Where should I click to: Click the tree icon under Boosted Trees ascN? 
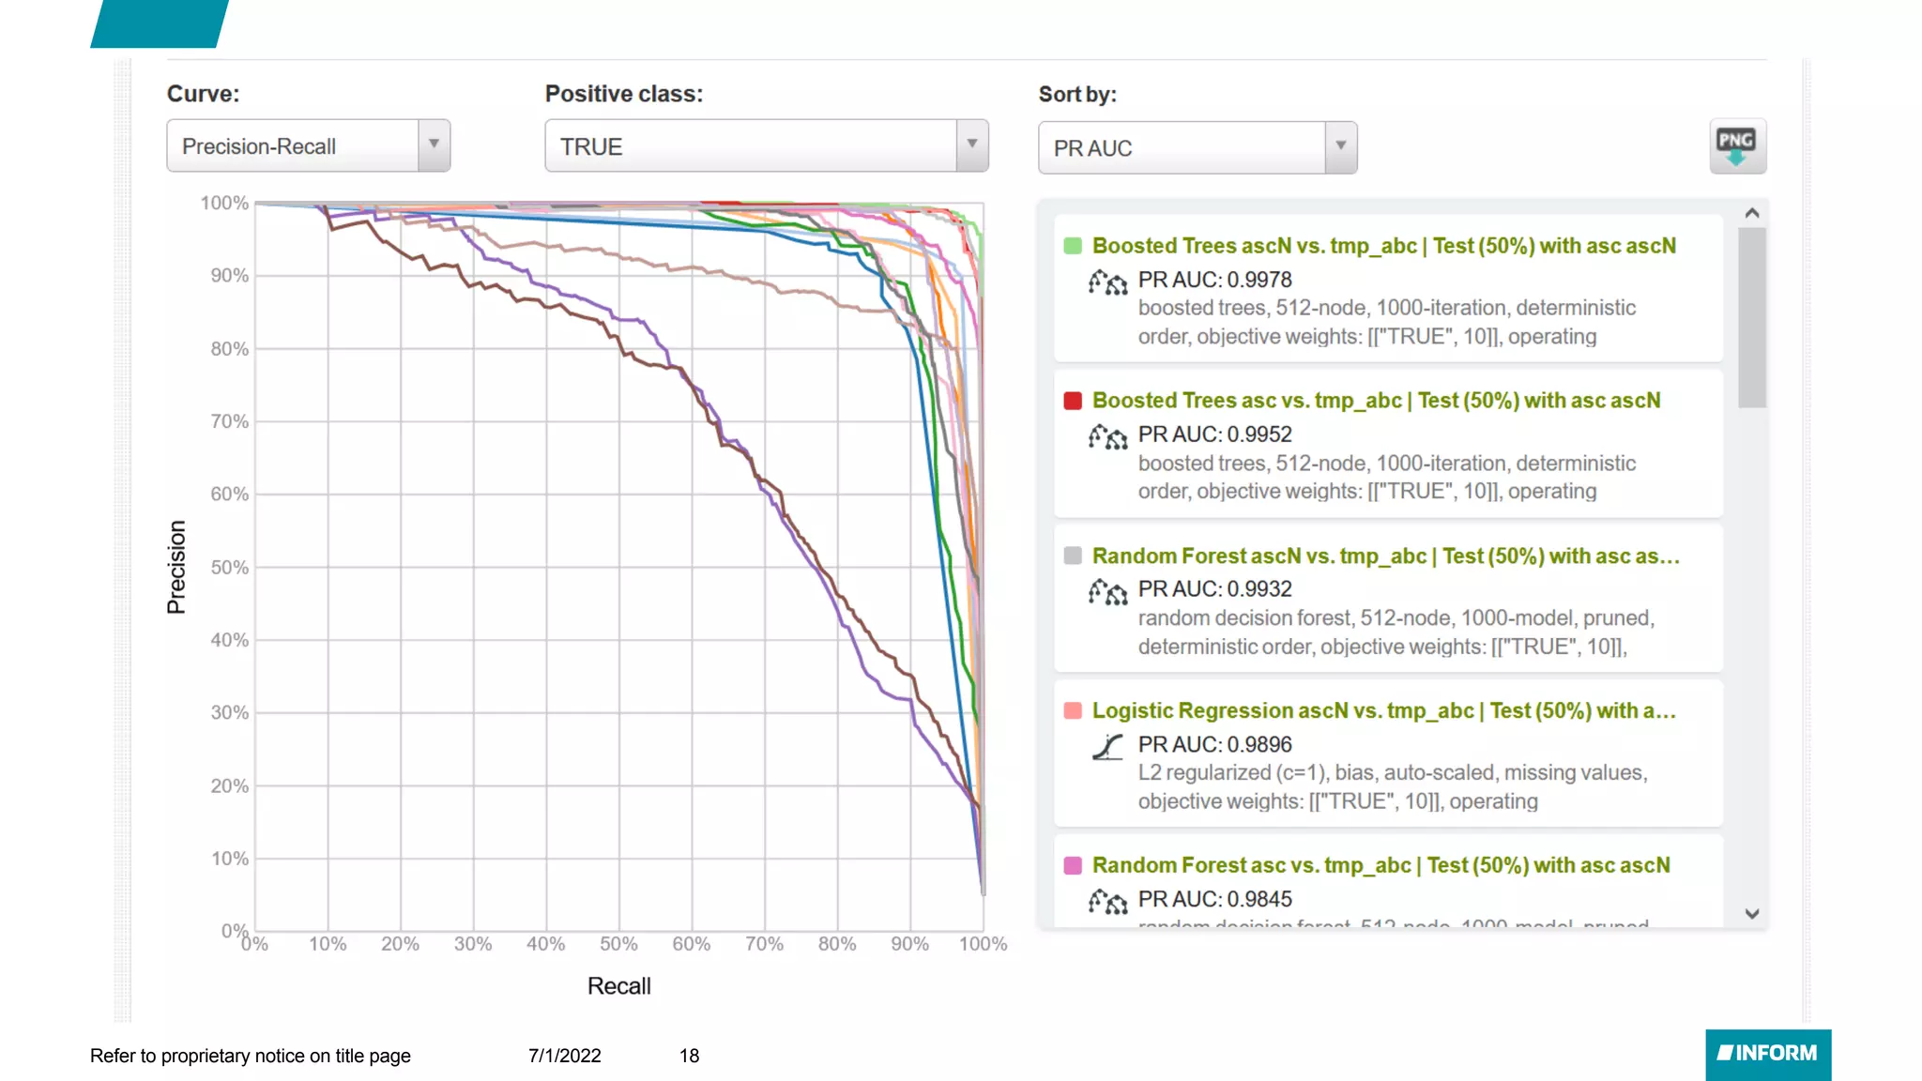click(x=1107, y=282)
